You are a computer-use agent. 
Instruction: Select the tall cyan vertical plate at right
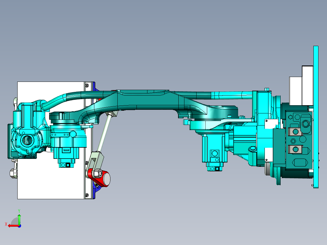pos(316,117)
